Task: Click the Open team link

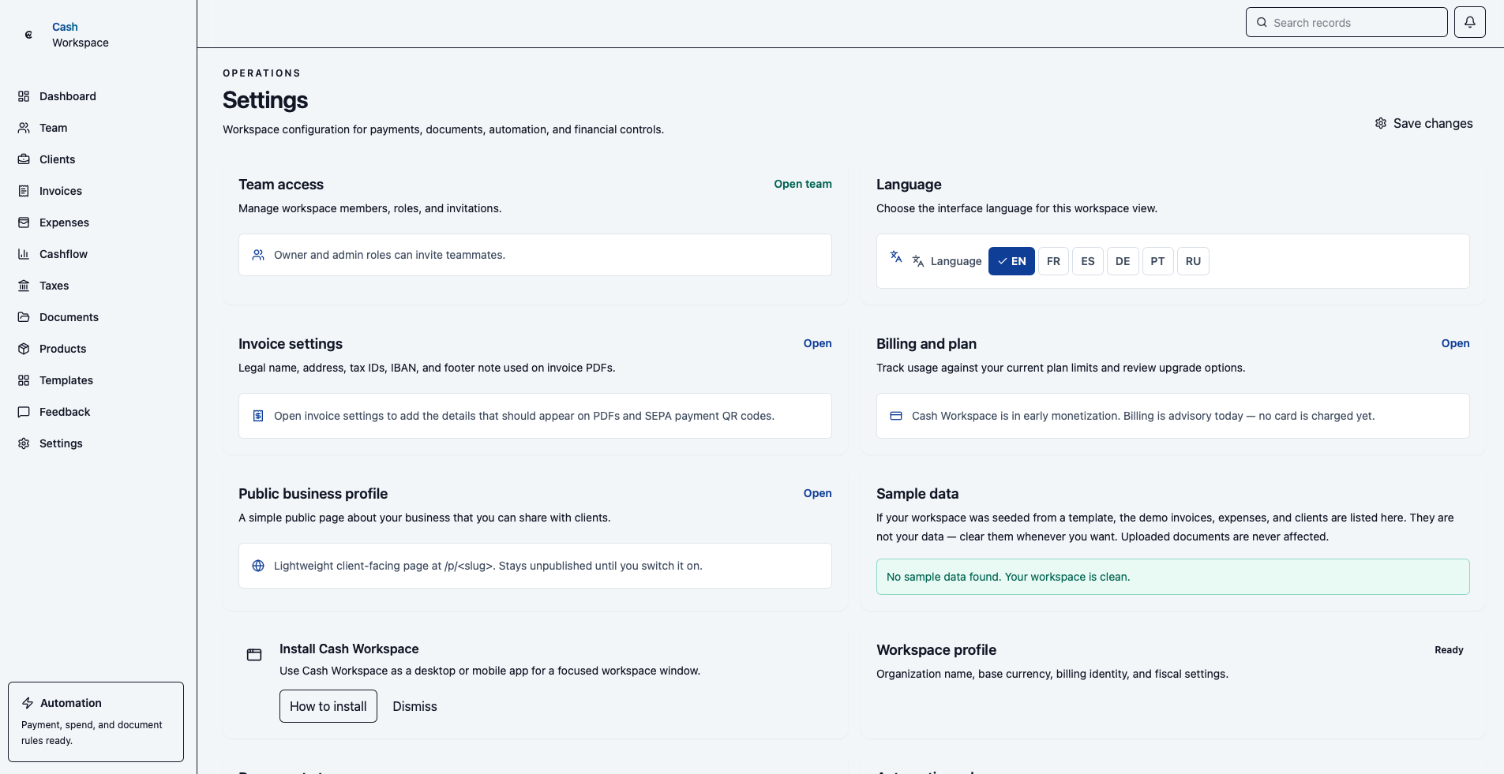Action: tap(802, 184)
